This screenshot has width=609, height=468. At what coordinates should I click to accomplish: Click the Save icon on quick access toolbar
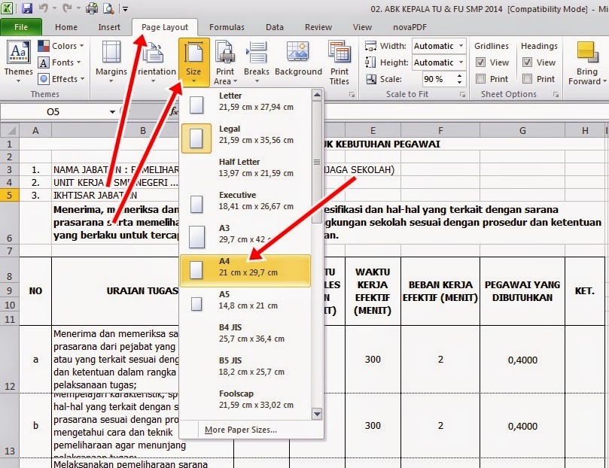26,8
